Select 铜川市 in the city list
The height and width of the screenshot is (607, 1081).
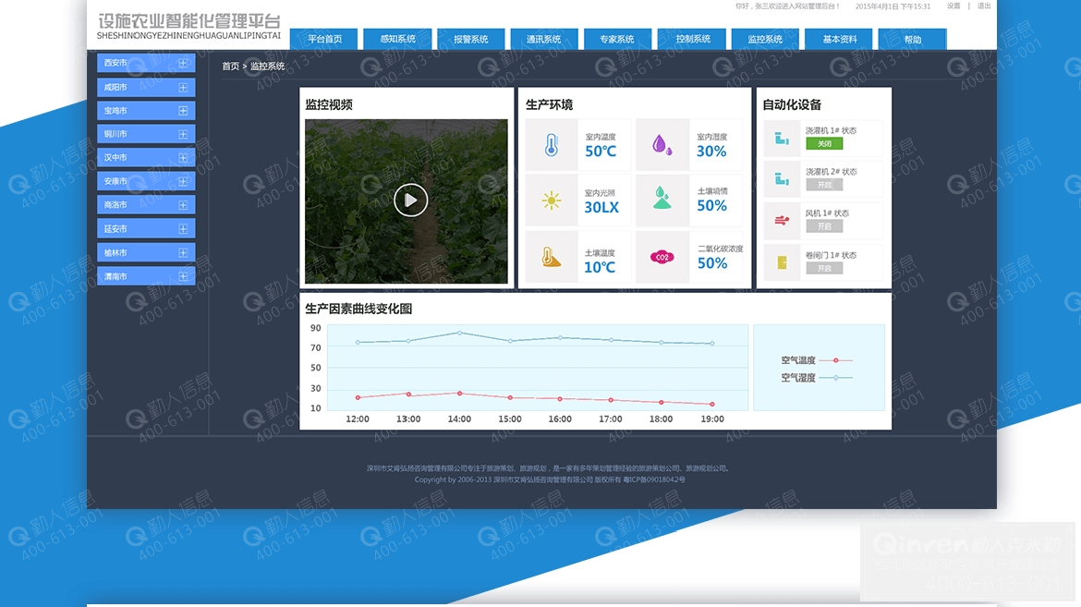(x=146, y=134)
